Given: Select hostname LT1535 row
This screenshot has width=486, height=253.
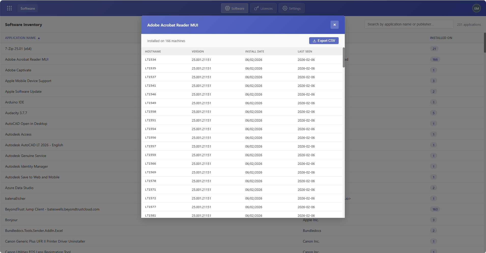Looking at the screenshot, I should coord(242,68).
